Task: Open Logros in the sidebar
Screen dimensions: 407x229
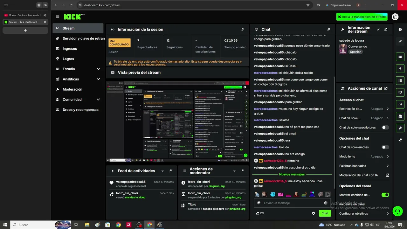Action: tap(78, 59)
